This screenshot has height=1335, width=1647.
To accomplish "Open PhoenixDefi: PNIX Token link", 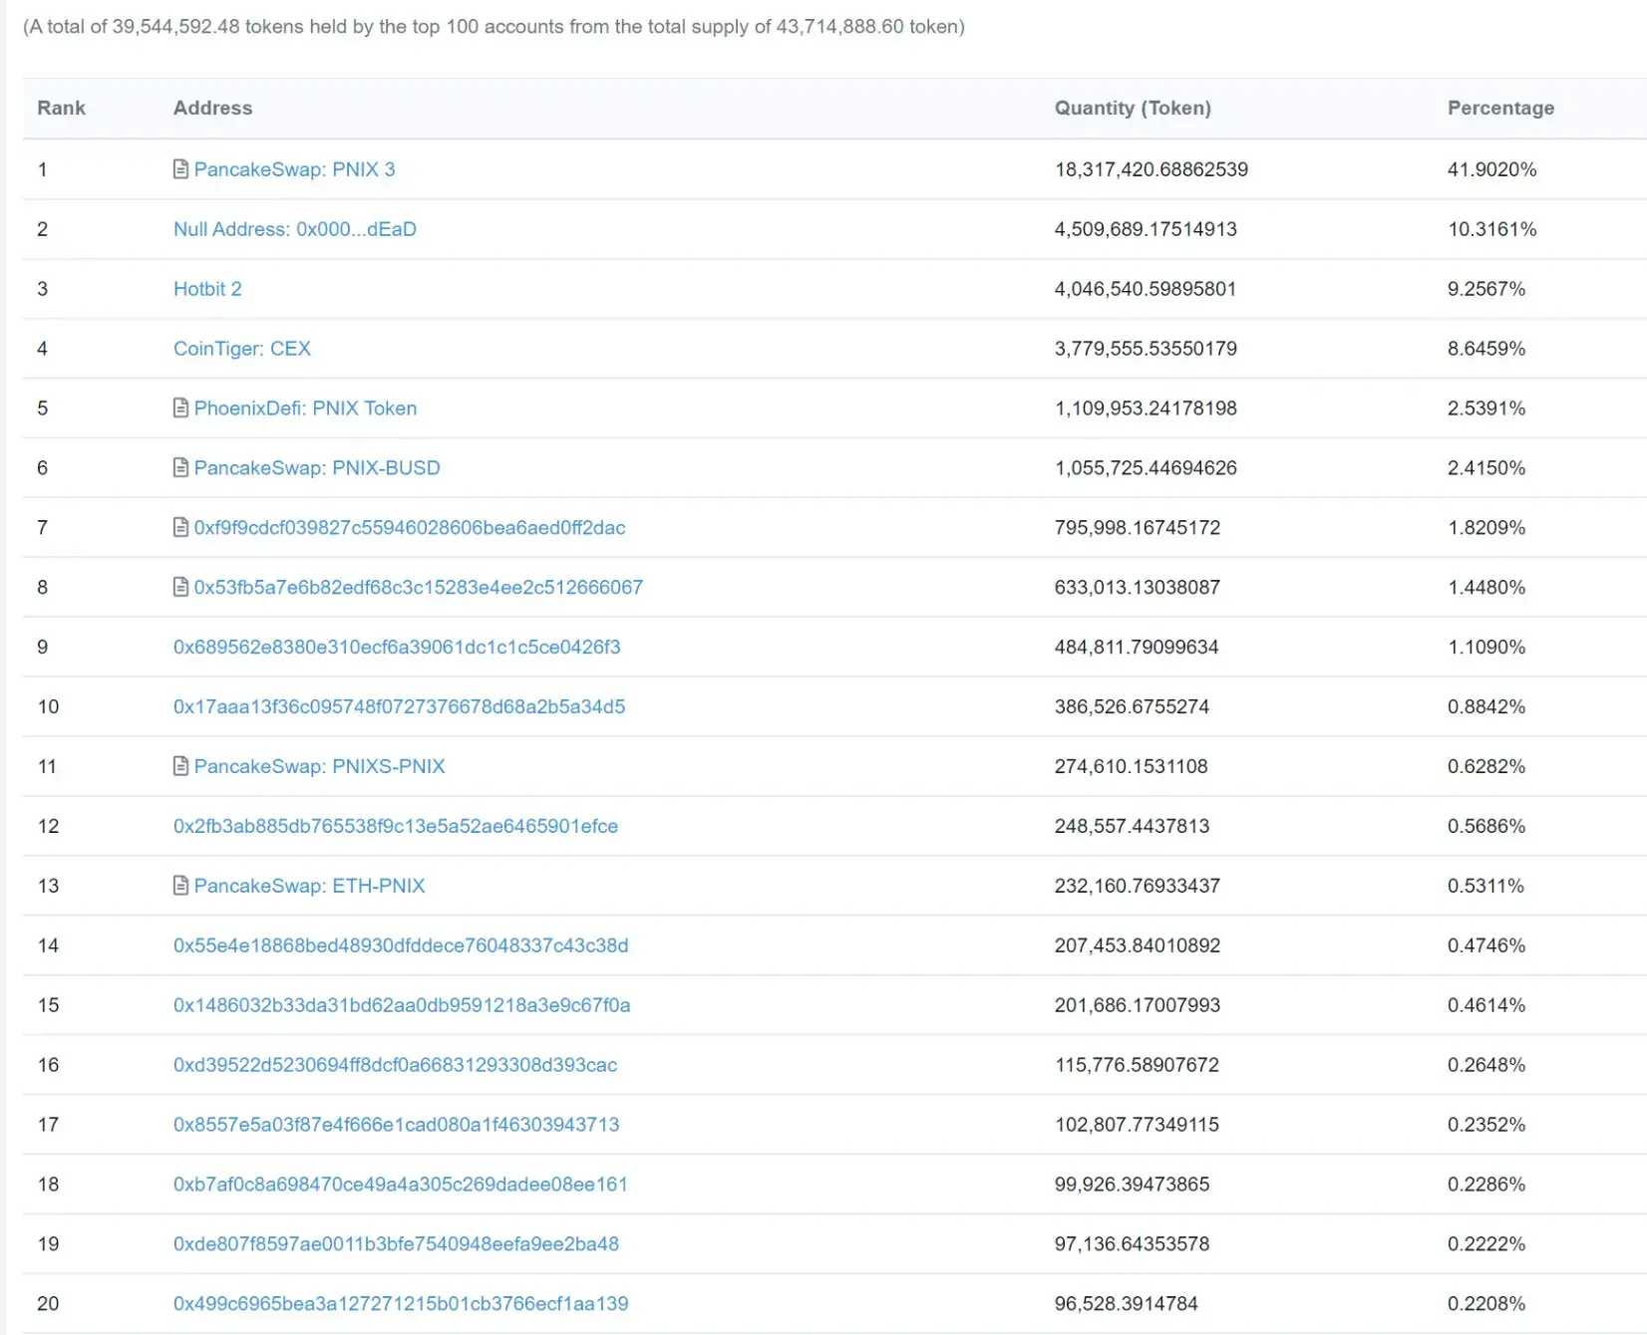I will [x=306, y=408].
